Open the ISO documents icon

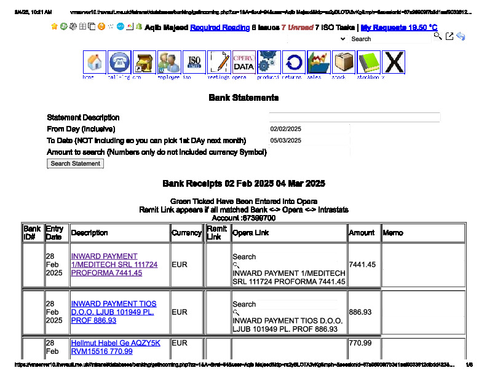click(x=194, y=63)
